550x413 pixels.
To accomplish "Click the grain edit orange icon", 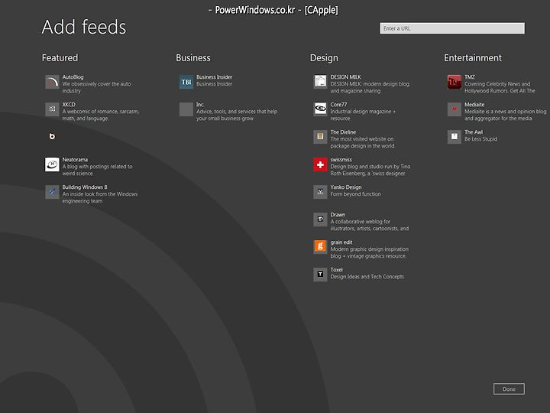I will (320, 247).
